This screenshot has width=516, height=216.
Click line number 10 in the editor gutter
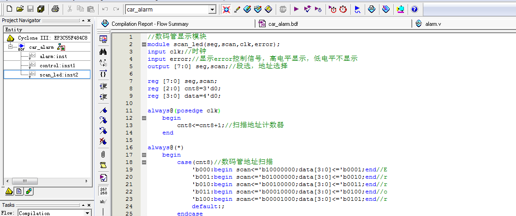[129, 103]
